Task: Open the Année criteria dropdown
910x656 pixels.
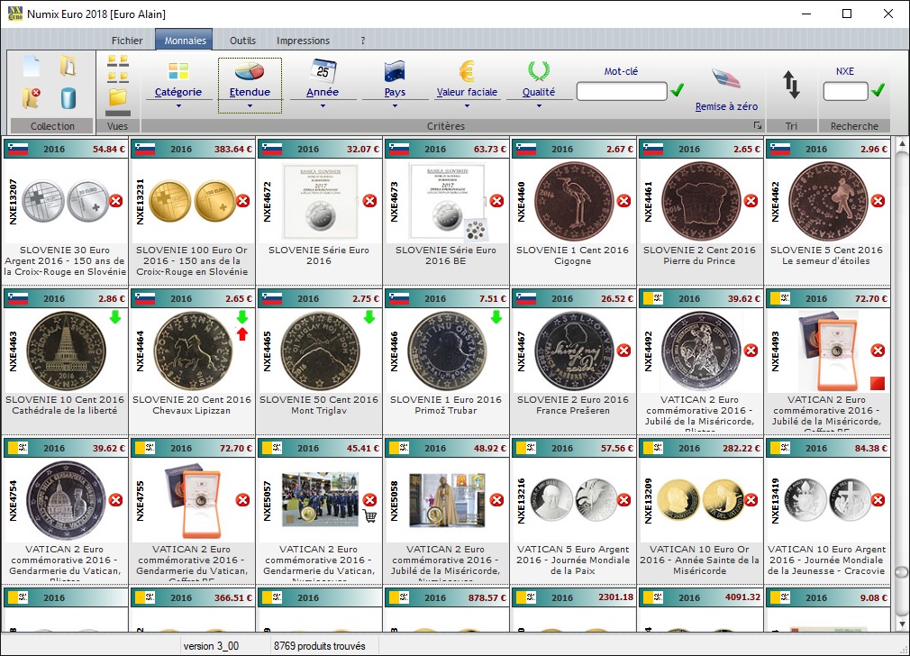Action: coord(323,105)
